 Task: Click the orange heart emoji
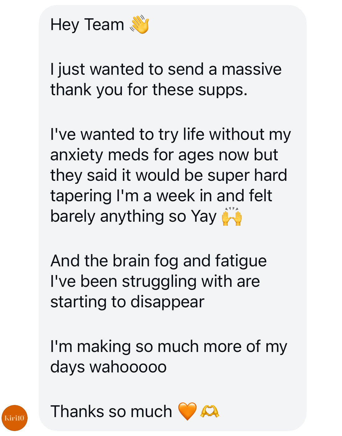[x=187, y=411]
